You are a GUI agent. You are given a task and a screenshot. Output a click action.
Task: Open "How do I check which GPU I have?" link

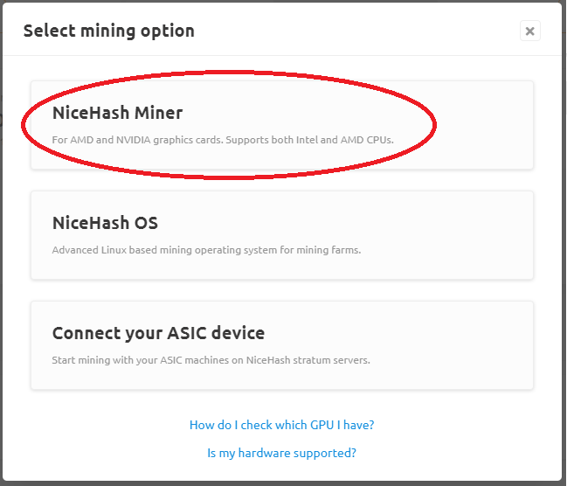281,425
